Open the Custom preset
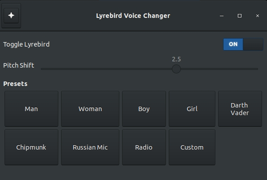 [x=192, y=147]
